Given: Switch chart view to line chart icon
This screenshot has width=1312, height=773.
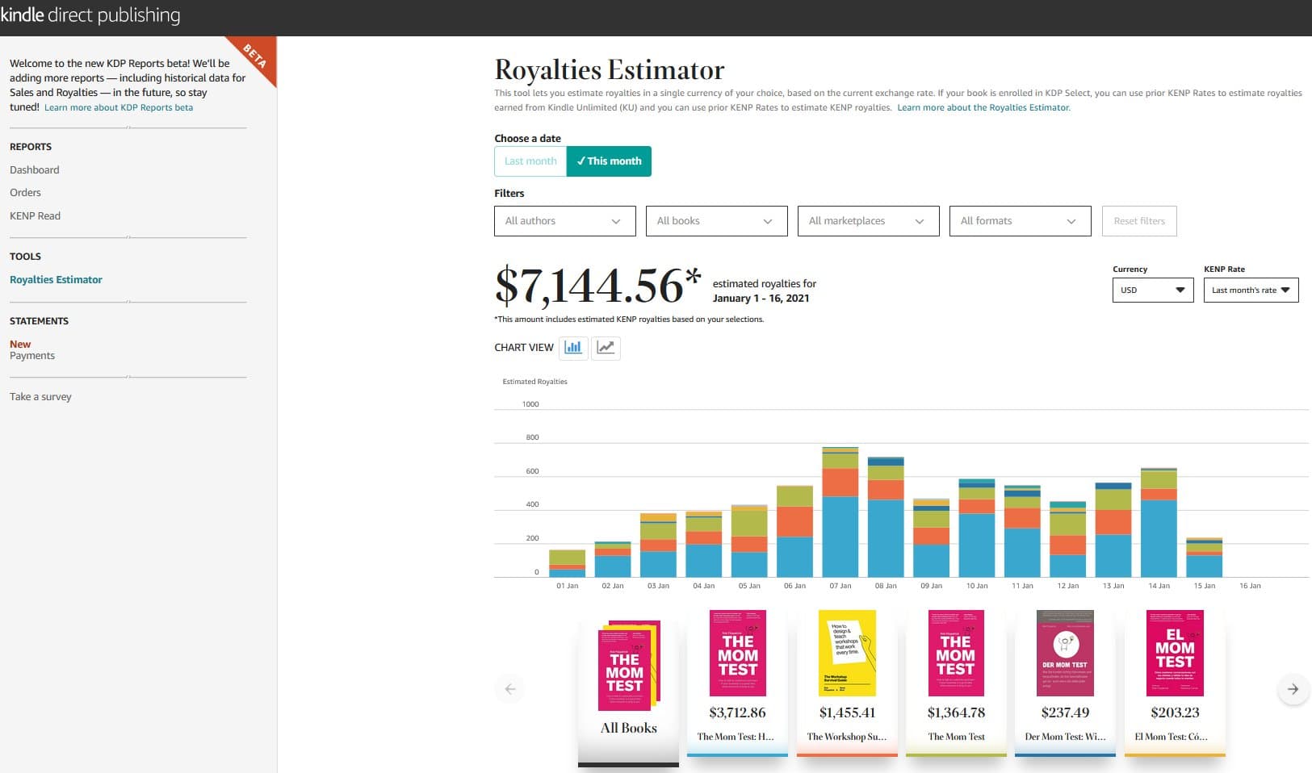Looking at the screenshot, I should click(x=606, y=348).
